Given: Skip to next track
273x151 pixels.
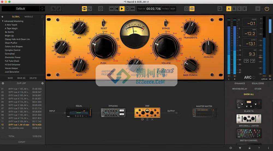Looking at the screenshot, I should (x=133, y=9).
